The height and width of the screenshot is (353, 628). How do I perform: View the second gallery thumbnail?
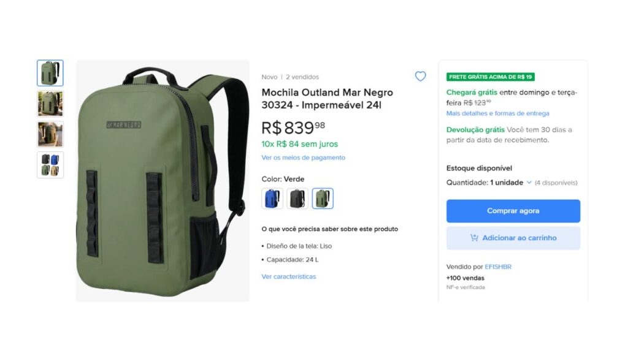pos(50,103)
